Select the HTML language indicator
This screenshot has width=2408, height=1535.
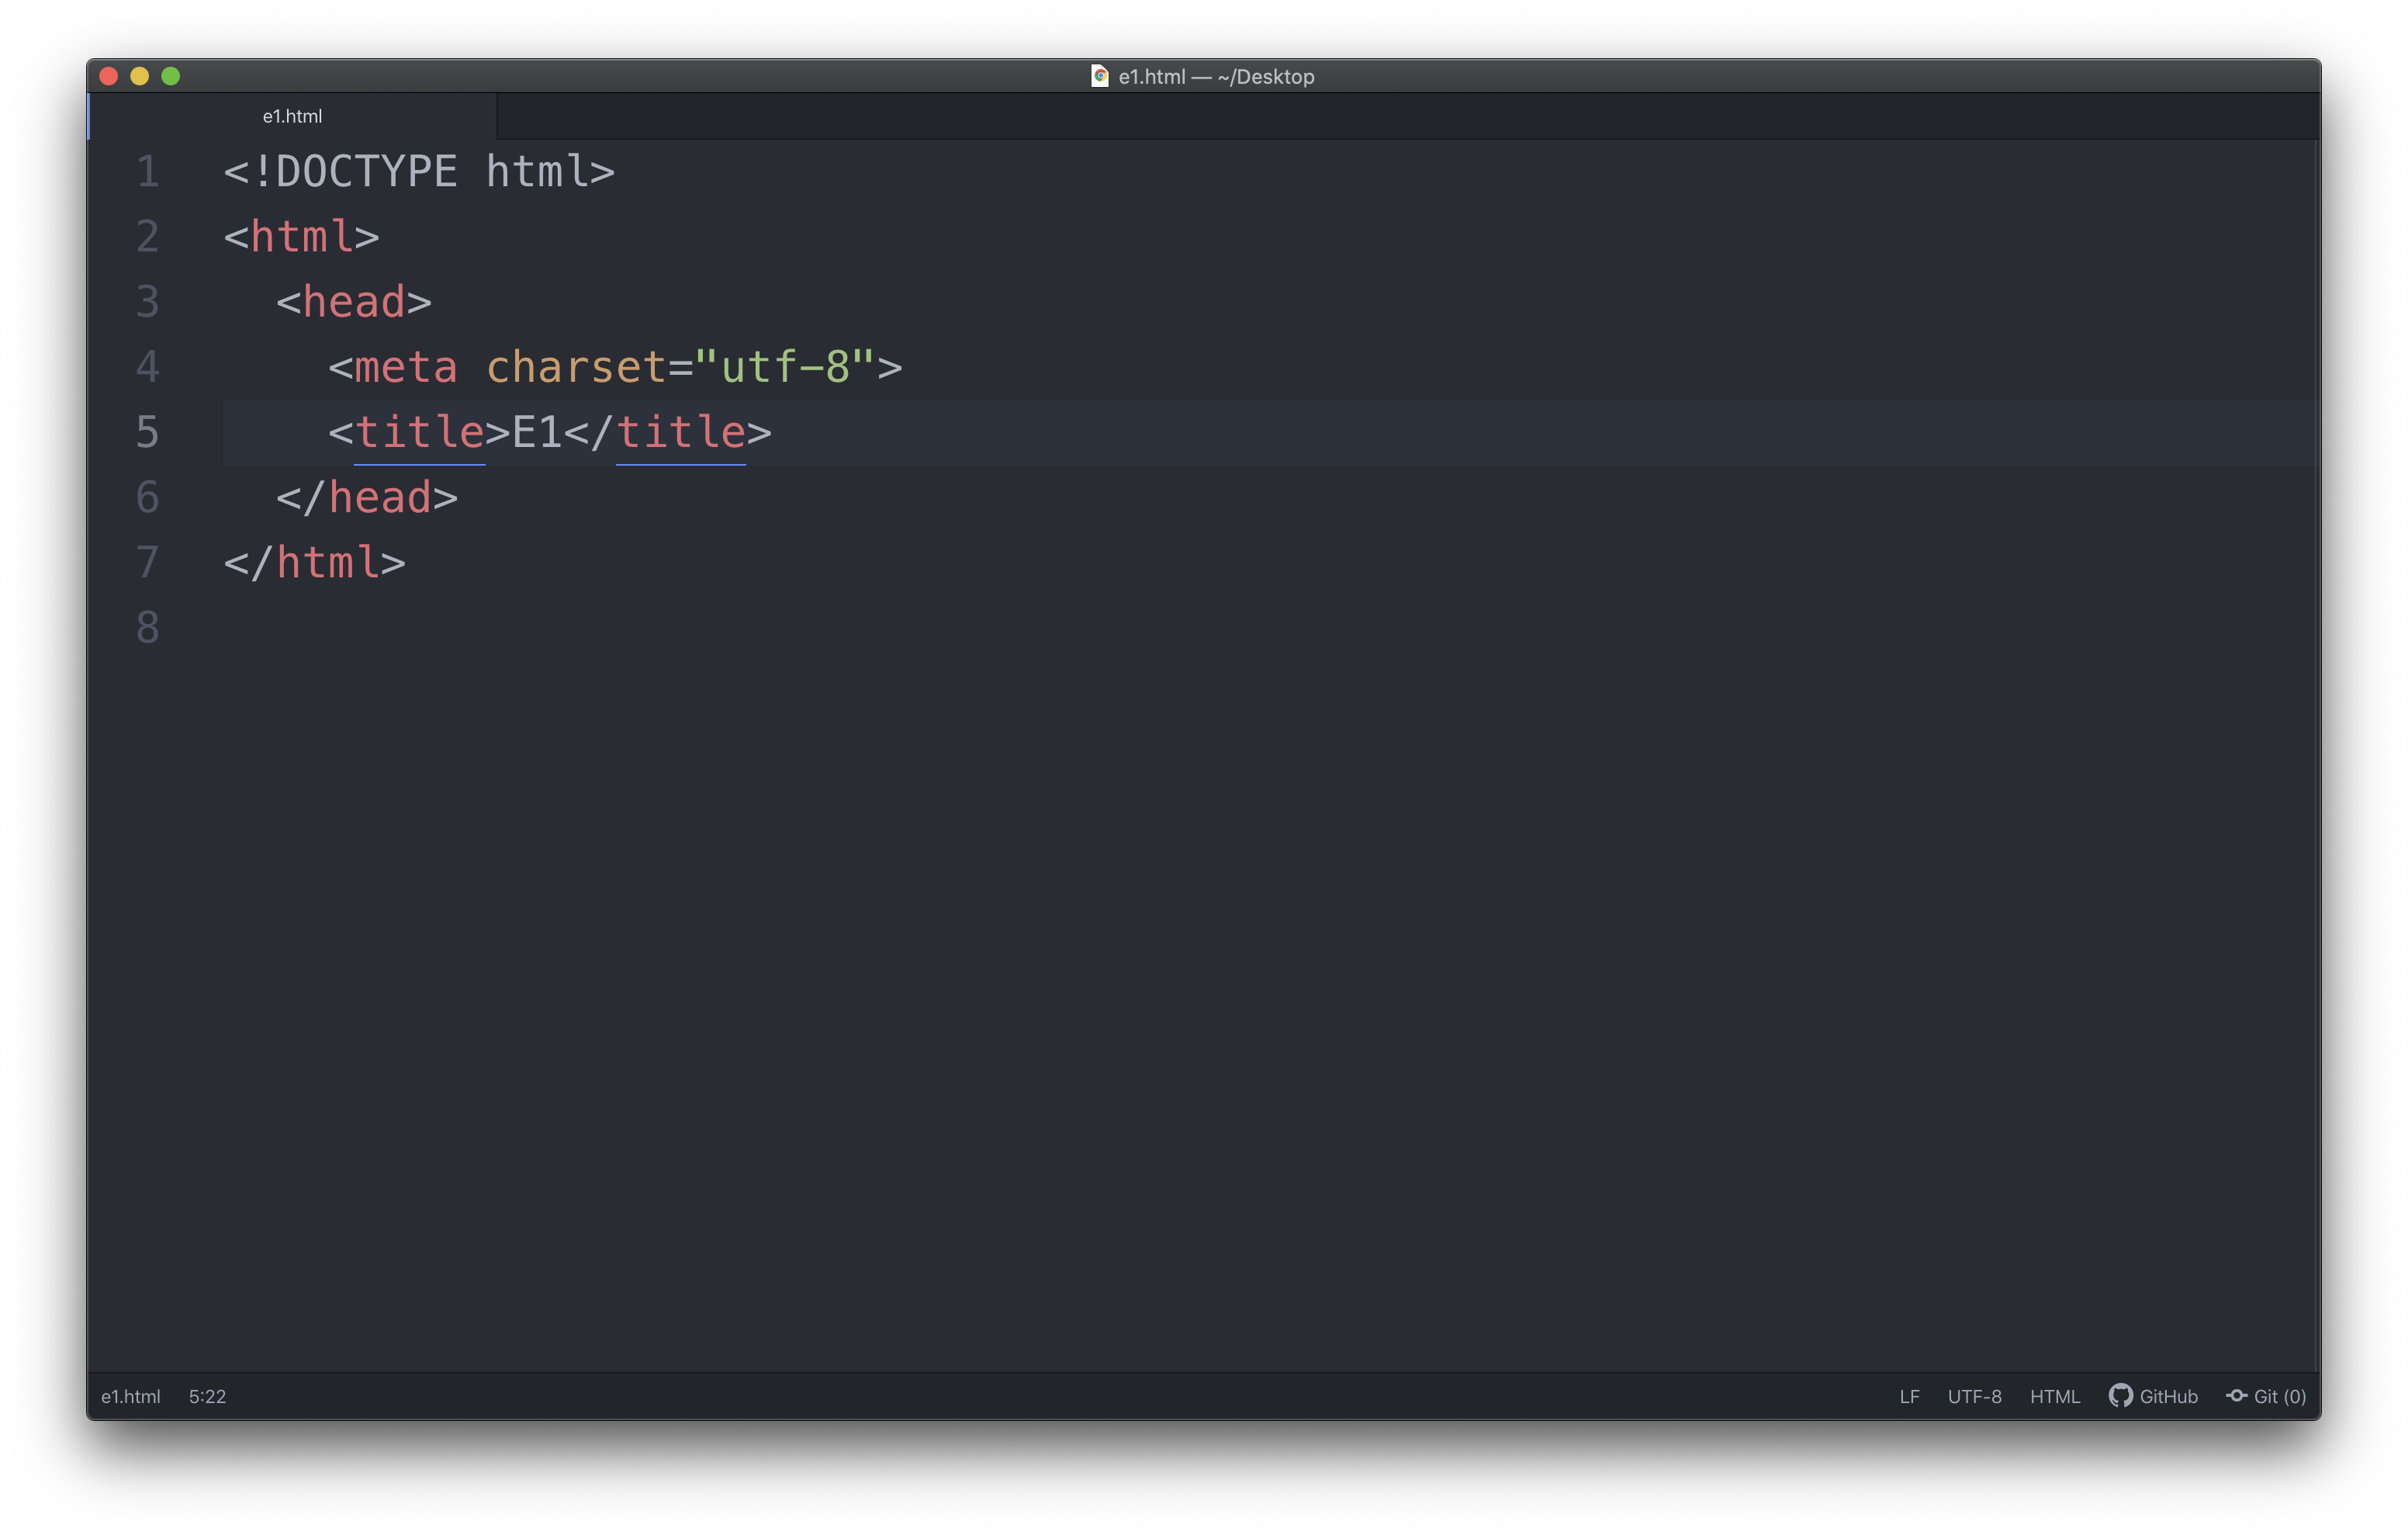(2053, 1396)
